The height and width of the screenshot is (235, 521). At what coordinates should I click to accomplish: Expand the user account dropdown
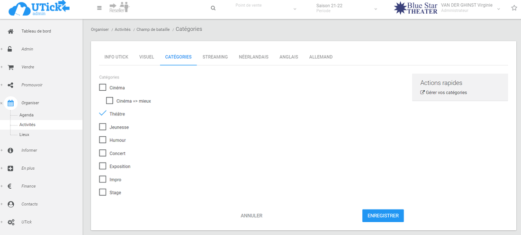click(498, 9)
